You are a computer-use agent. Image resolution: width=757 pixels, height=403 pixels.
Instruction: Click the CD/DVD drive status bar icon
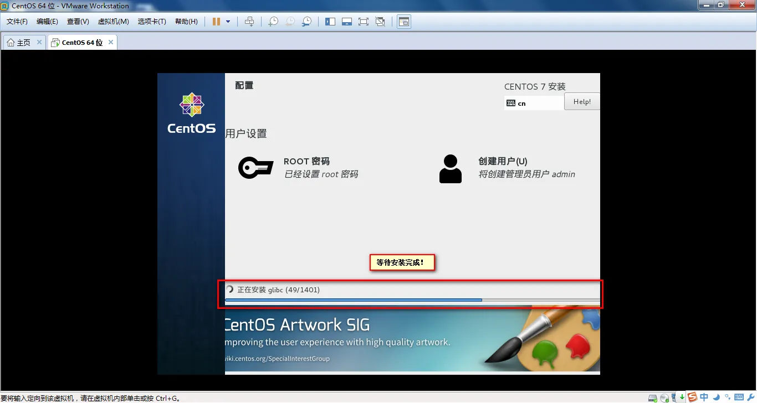(664, 397)
